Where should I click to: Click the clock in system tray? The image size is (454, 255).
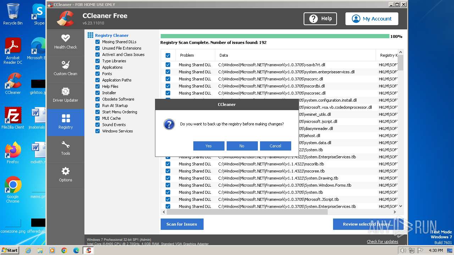click(x=436, y=250)
